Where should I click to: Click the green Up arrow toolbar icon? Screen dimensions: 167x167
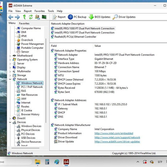click(24, 17)
